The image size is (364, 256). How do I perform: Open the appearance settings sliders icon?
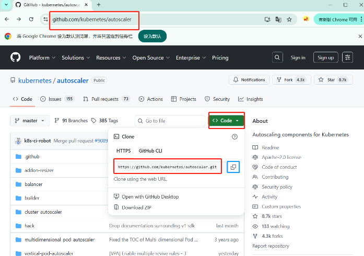coord(347,57)
